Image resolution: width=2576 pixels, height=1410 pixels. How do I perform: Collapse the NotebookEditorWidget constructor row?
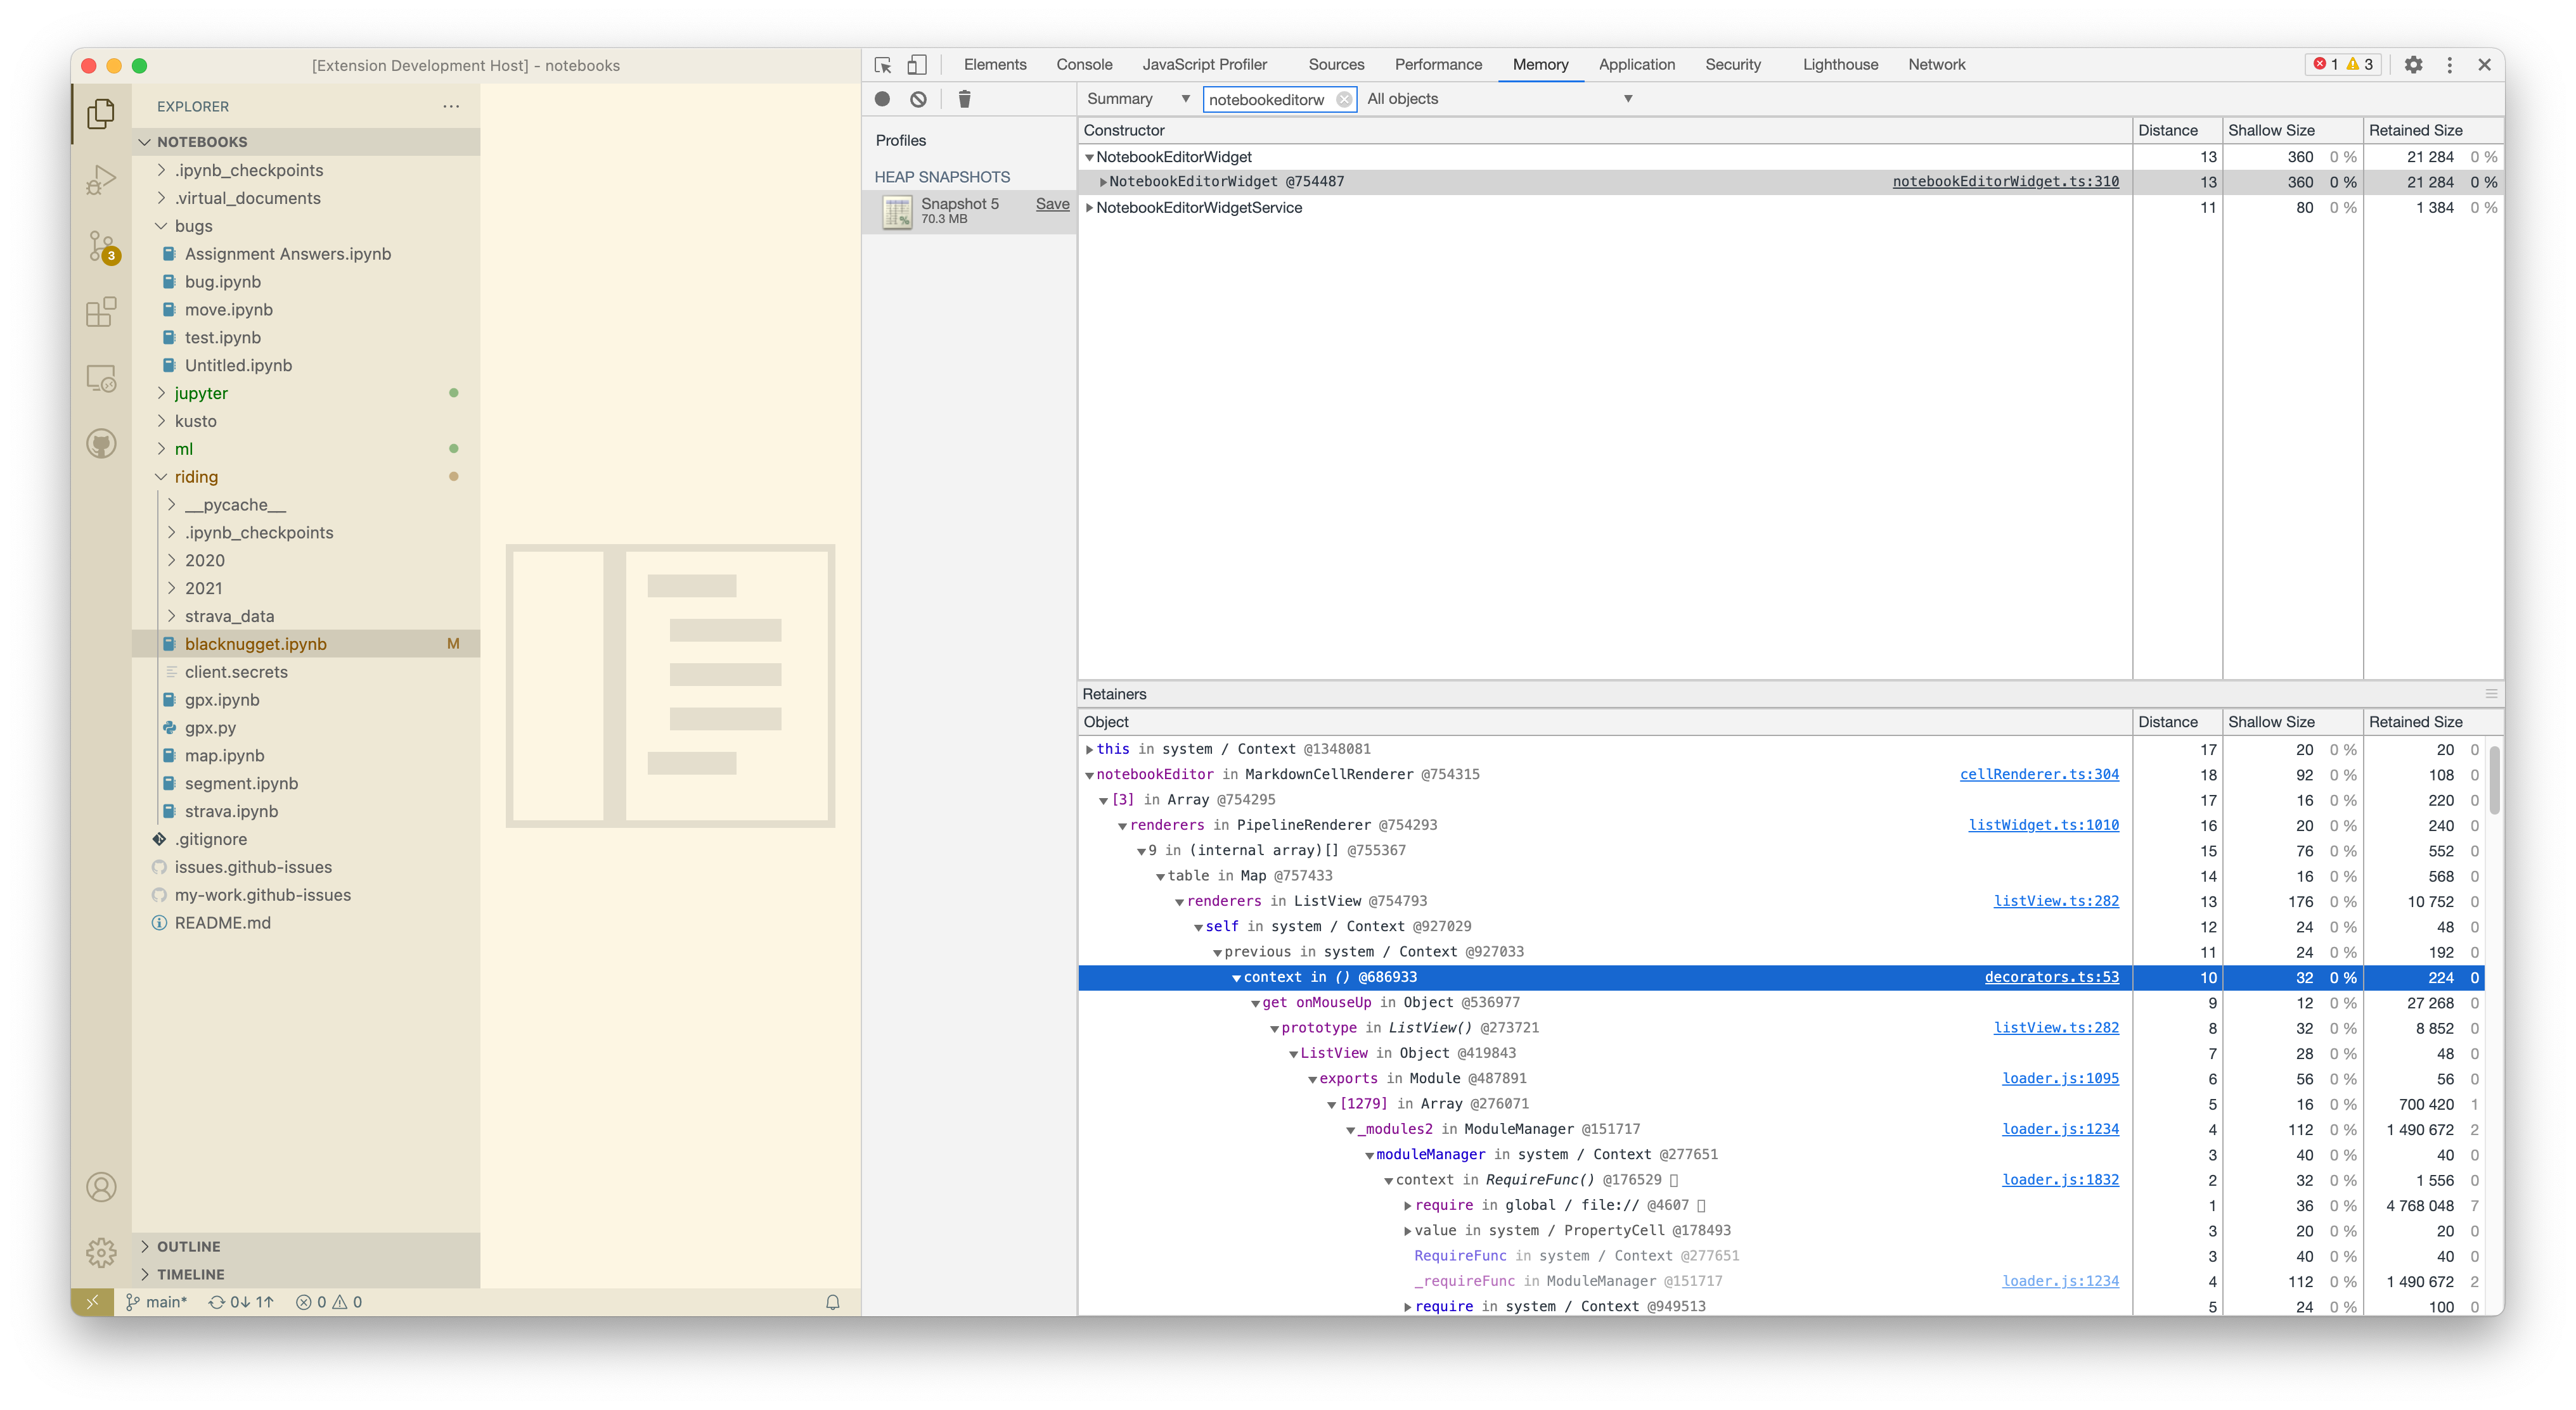coord(1089,157)
